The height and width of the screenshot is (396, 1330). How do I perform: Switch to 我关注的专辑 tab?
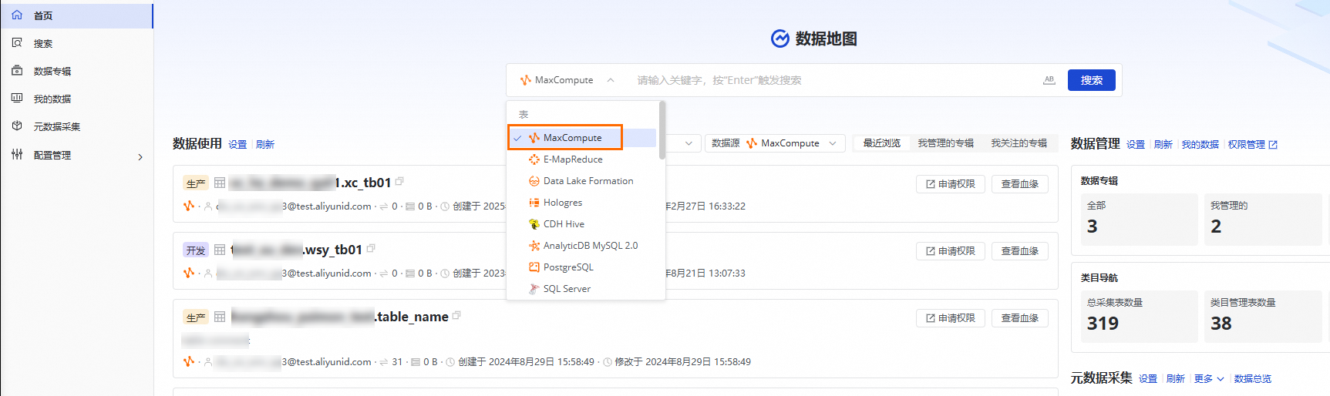coord(1019,143)
